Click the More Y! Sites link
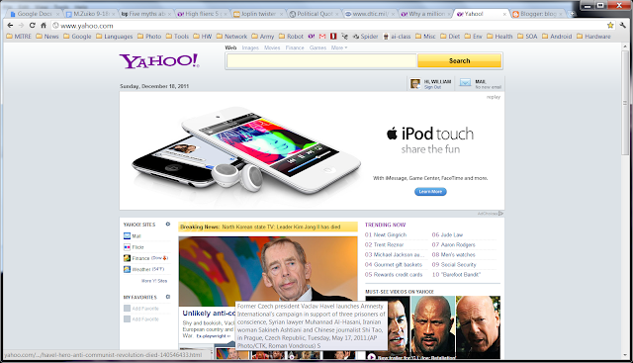This screenshot has height=363, width=633. [x=154, y=281]
